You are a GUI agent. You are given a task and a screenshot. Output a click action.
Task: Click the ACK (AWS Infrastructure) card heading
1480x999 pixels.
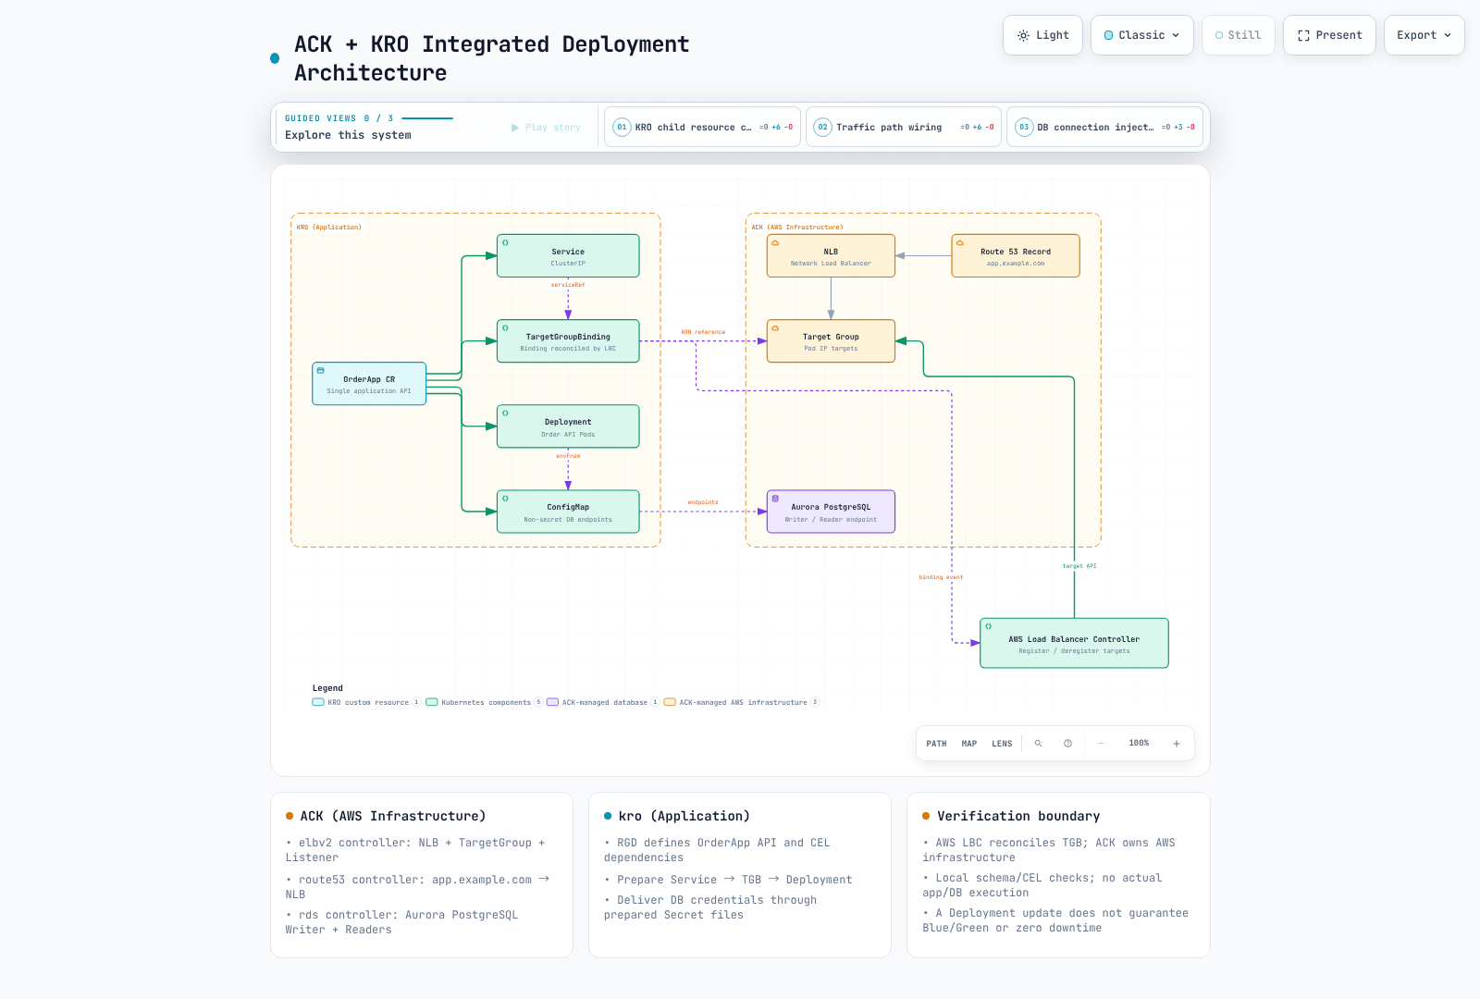pos(393,816)
